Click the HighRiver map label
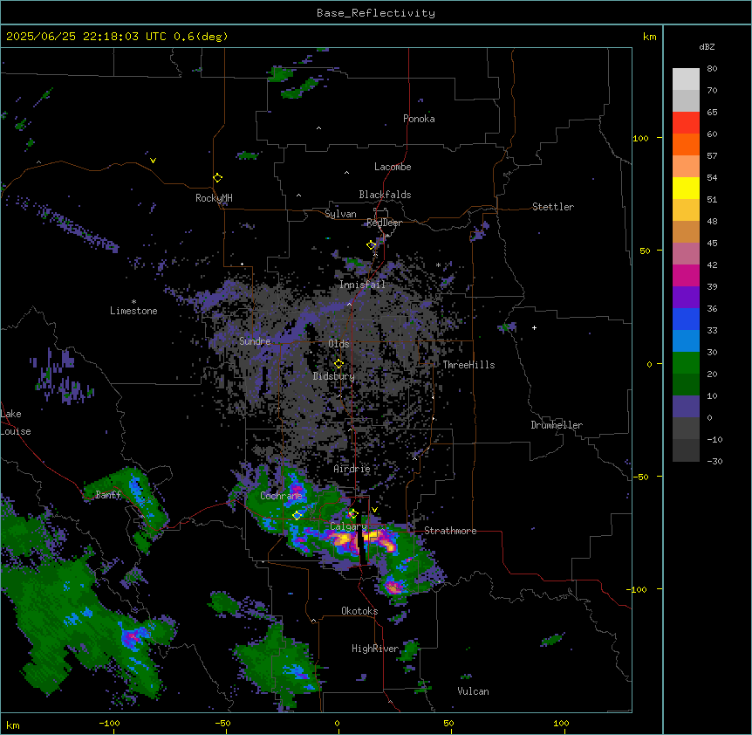The image size is (752, 735). coord(375,649)
